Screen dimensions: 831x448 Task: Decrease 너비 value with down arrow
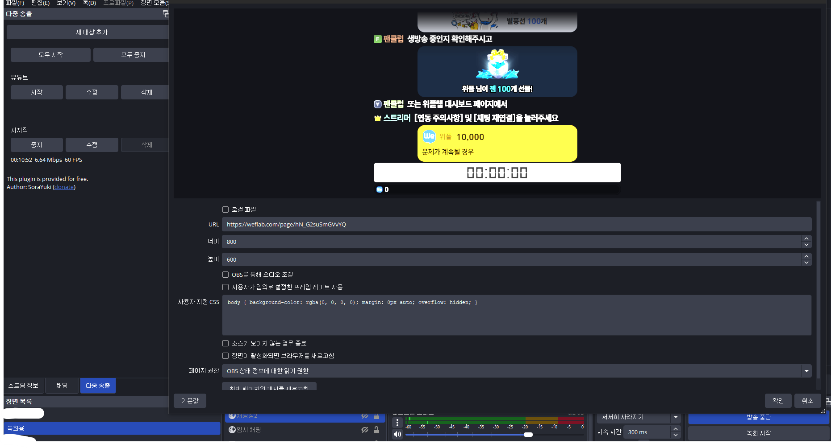click(x=806, y=245)
